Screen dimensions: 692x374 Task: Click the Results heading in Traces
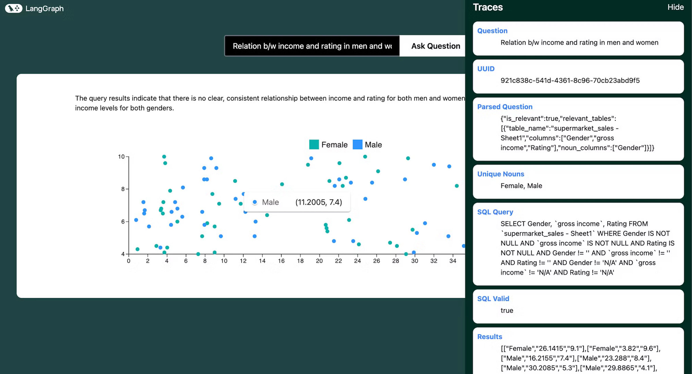pos(489,337)
